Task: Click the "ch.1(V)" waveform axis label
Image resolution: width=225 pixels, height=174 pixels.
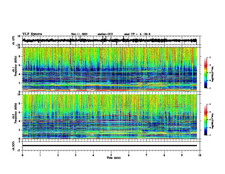Action: [14, 40]
